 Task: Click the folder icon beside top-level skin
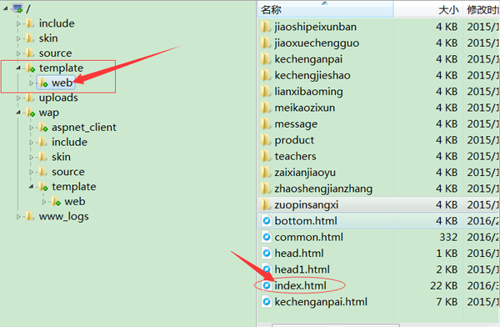pyautogui.click(x=30, y=38)
